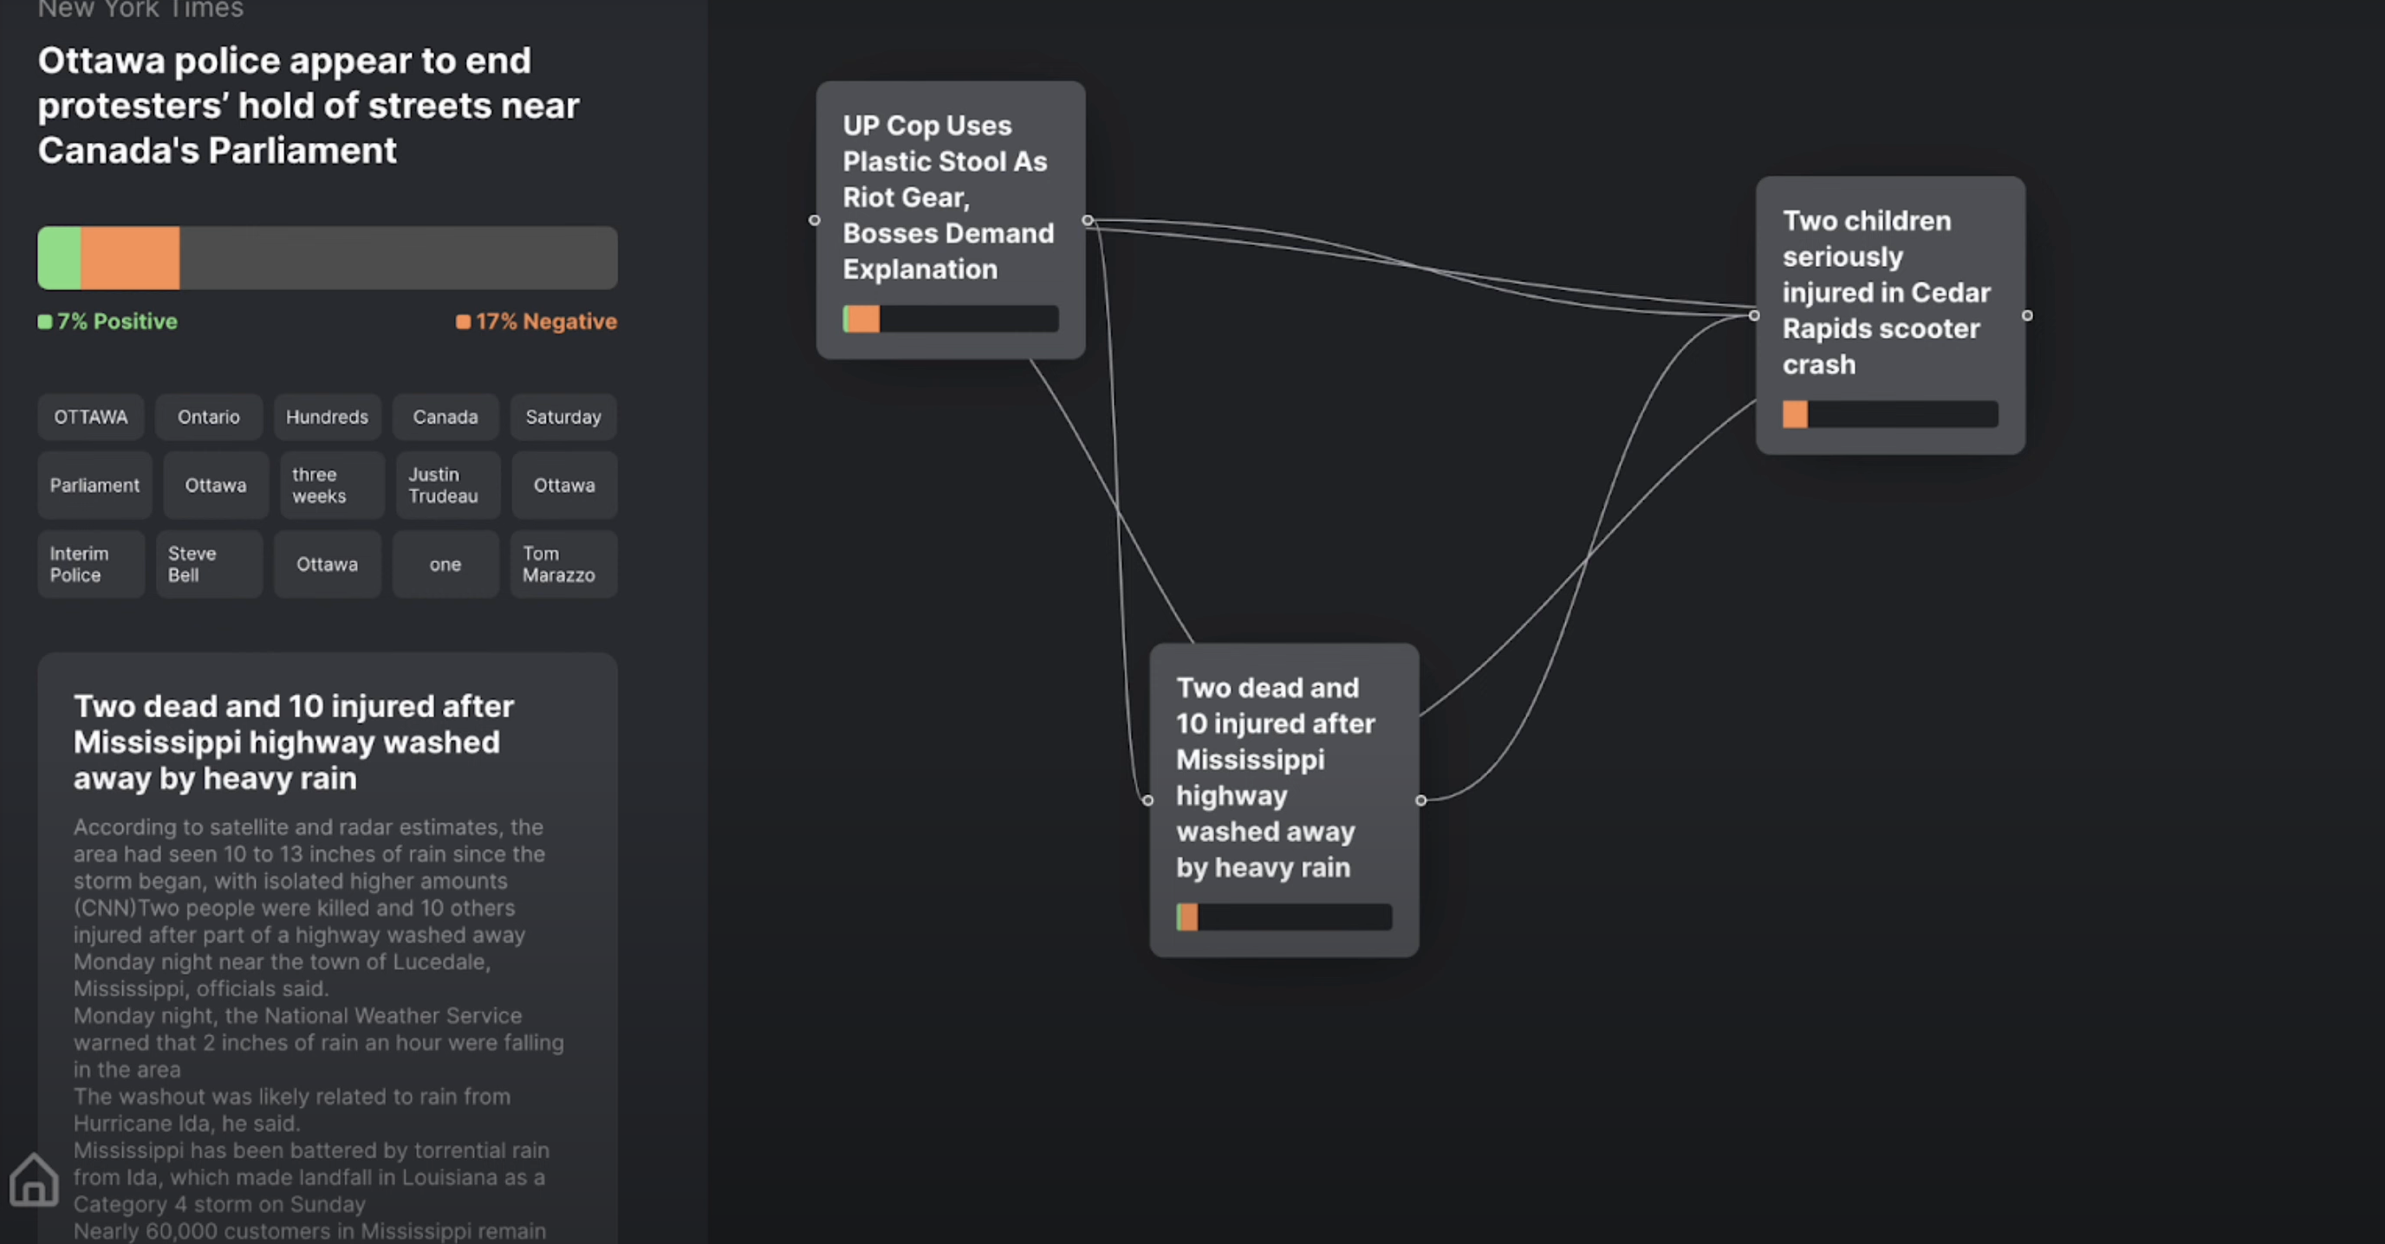
Task: Click the home icon in the bottom-left corner
Action: click(35, 1179)
